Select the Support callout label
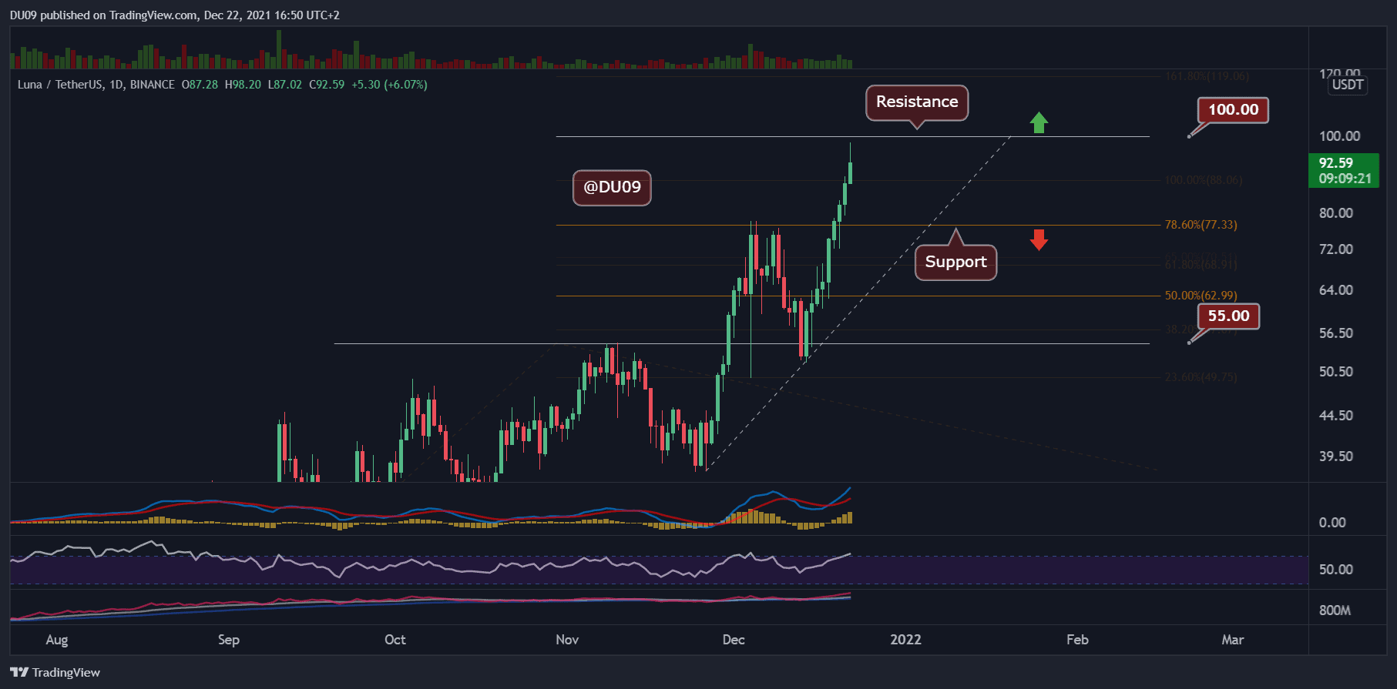The height and width of the screenshot is (689, 1397). click(955, 262)
